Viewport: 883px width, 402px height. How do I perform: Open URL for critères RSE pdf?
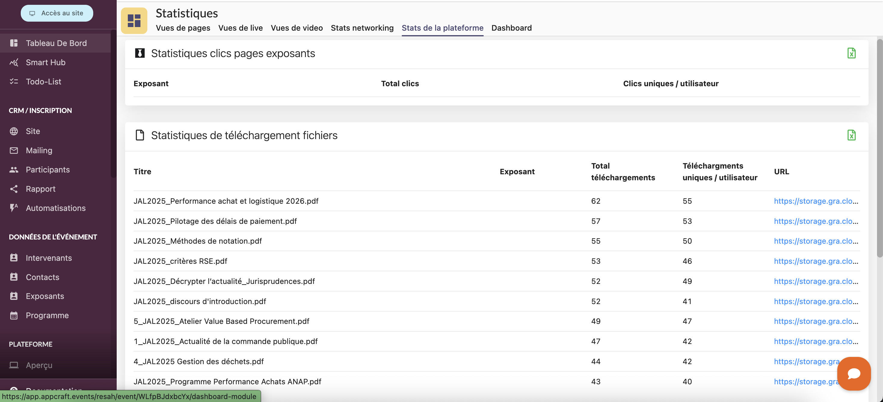point(815,261)
